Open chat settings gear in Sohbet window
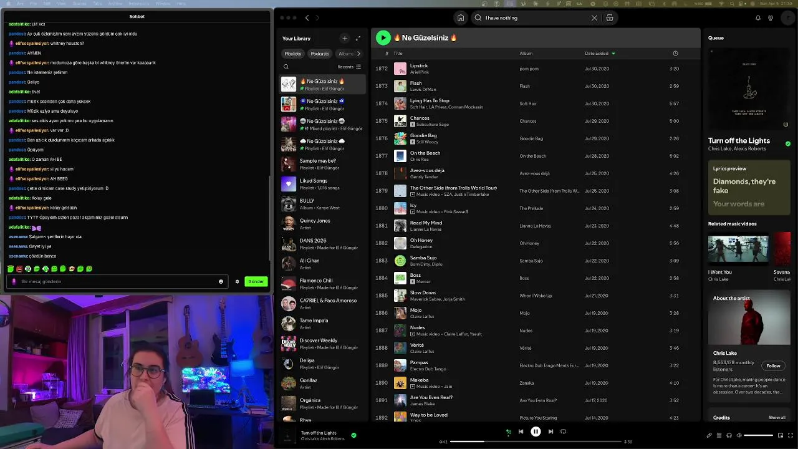 (237, 282)
